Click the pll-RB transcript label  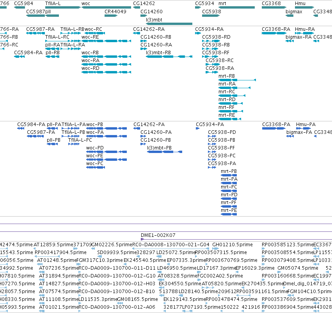[53, 53]
